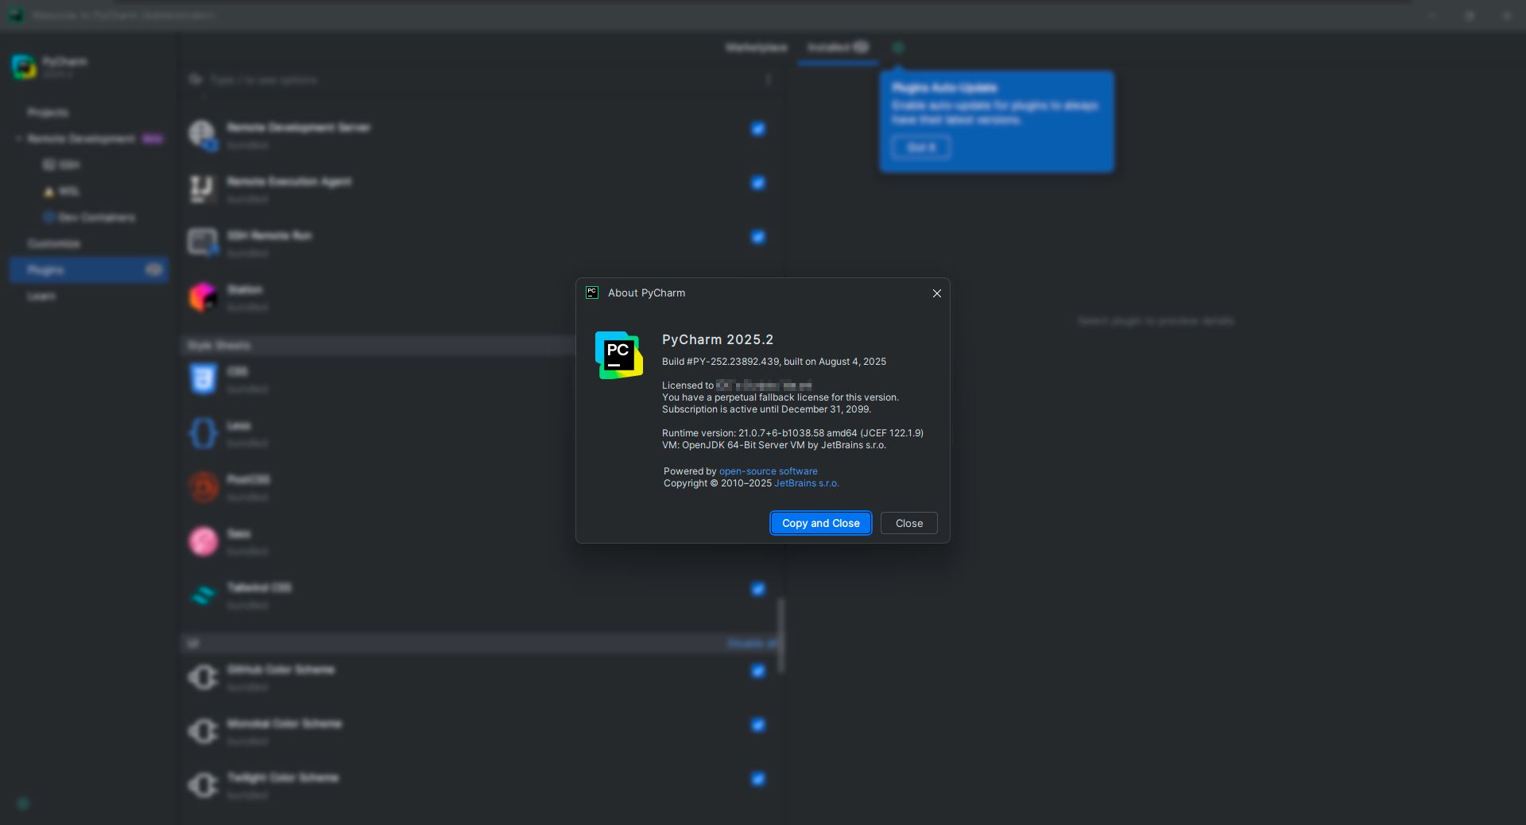Select the Monokai Color Scheme plugin icon
The image size is (1526, 825).
[203, 730]
